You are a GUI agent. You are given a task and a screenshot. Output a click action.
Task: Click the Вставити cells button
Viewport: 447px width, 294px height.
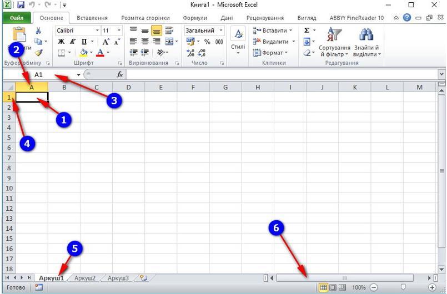pos(273,31)
